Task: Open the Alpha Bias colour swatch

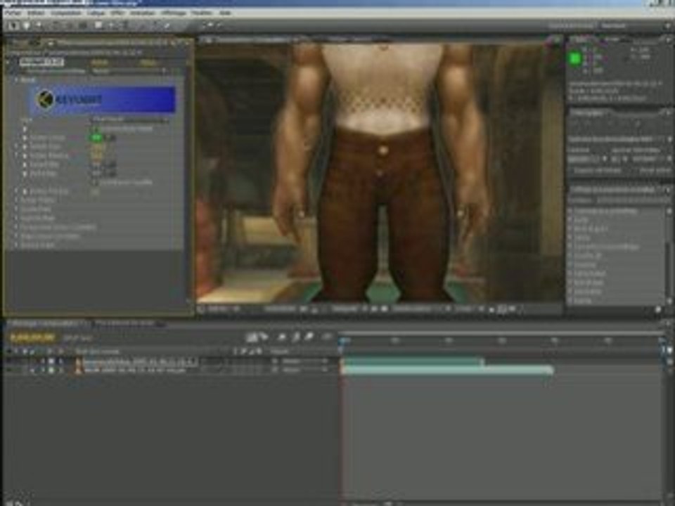Action: (x=97, y=174)
